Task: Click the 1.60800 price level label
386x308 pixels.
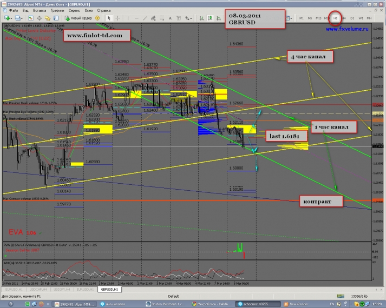Action: pos(236,168)
